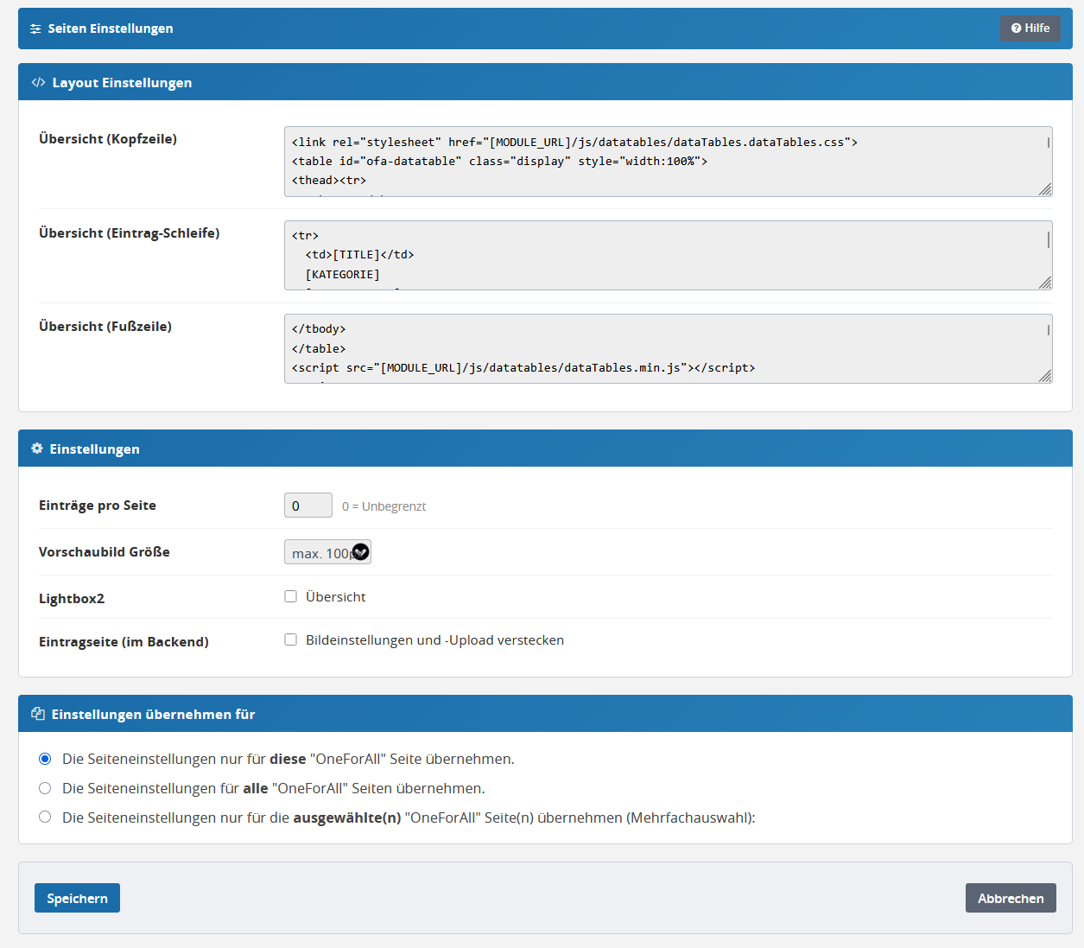Image resolution: width=1084 pixels, height=948 pixels.
Task: Click the copy icon beside Einstellungen übernehmen für
Action: [38, 714]
